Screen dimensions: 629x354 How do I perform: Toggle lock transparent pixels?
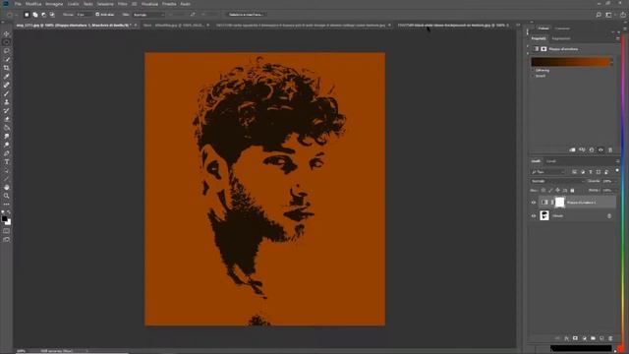543,190
